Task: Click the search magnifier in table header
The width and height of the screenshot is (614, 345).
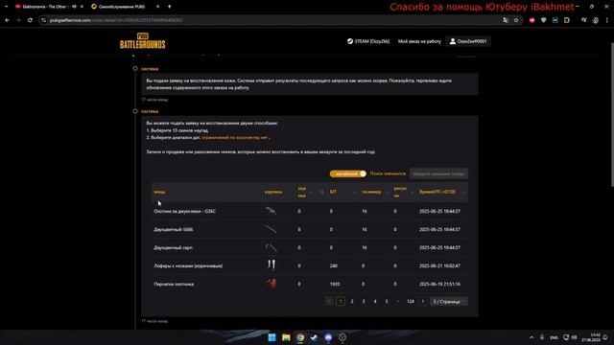Action: click(321, 192)
